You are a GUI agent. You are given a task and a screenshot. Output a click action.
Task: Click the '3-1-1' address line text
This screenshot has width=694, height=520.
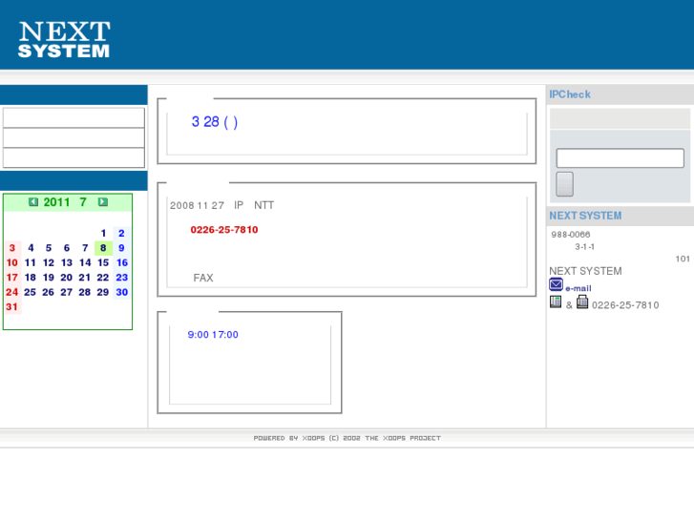point(584,246)
